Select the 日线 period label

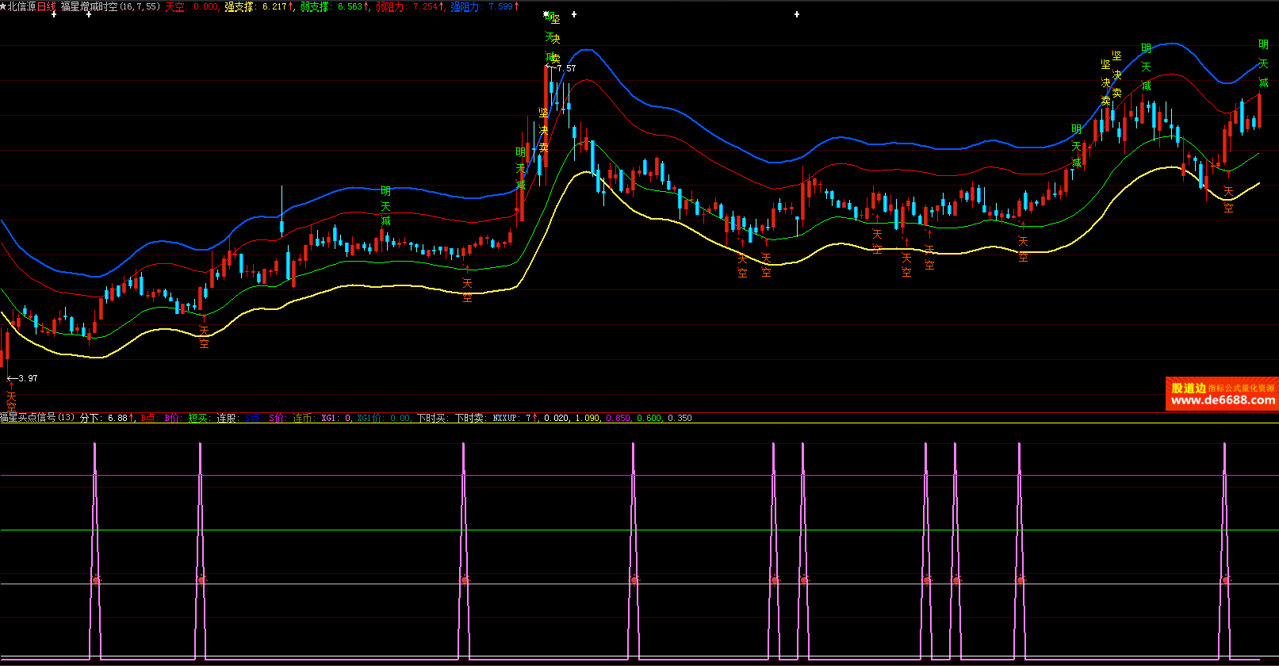pos(47,6)
